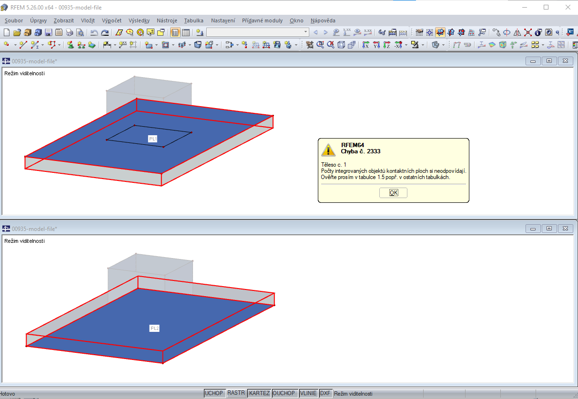Screen dimensions: 578x399
Task: Maximize the upper 00935-model-file window
Action: pos(549,61)
